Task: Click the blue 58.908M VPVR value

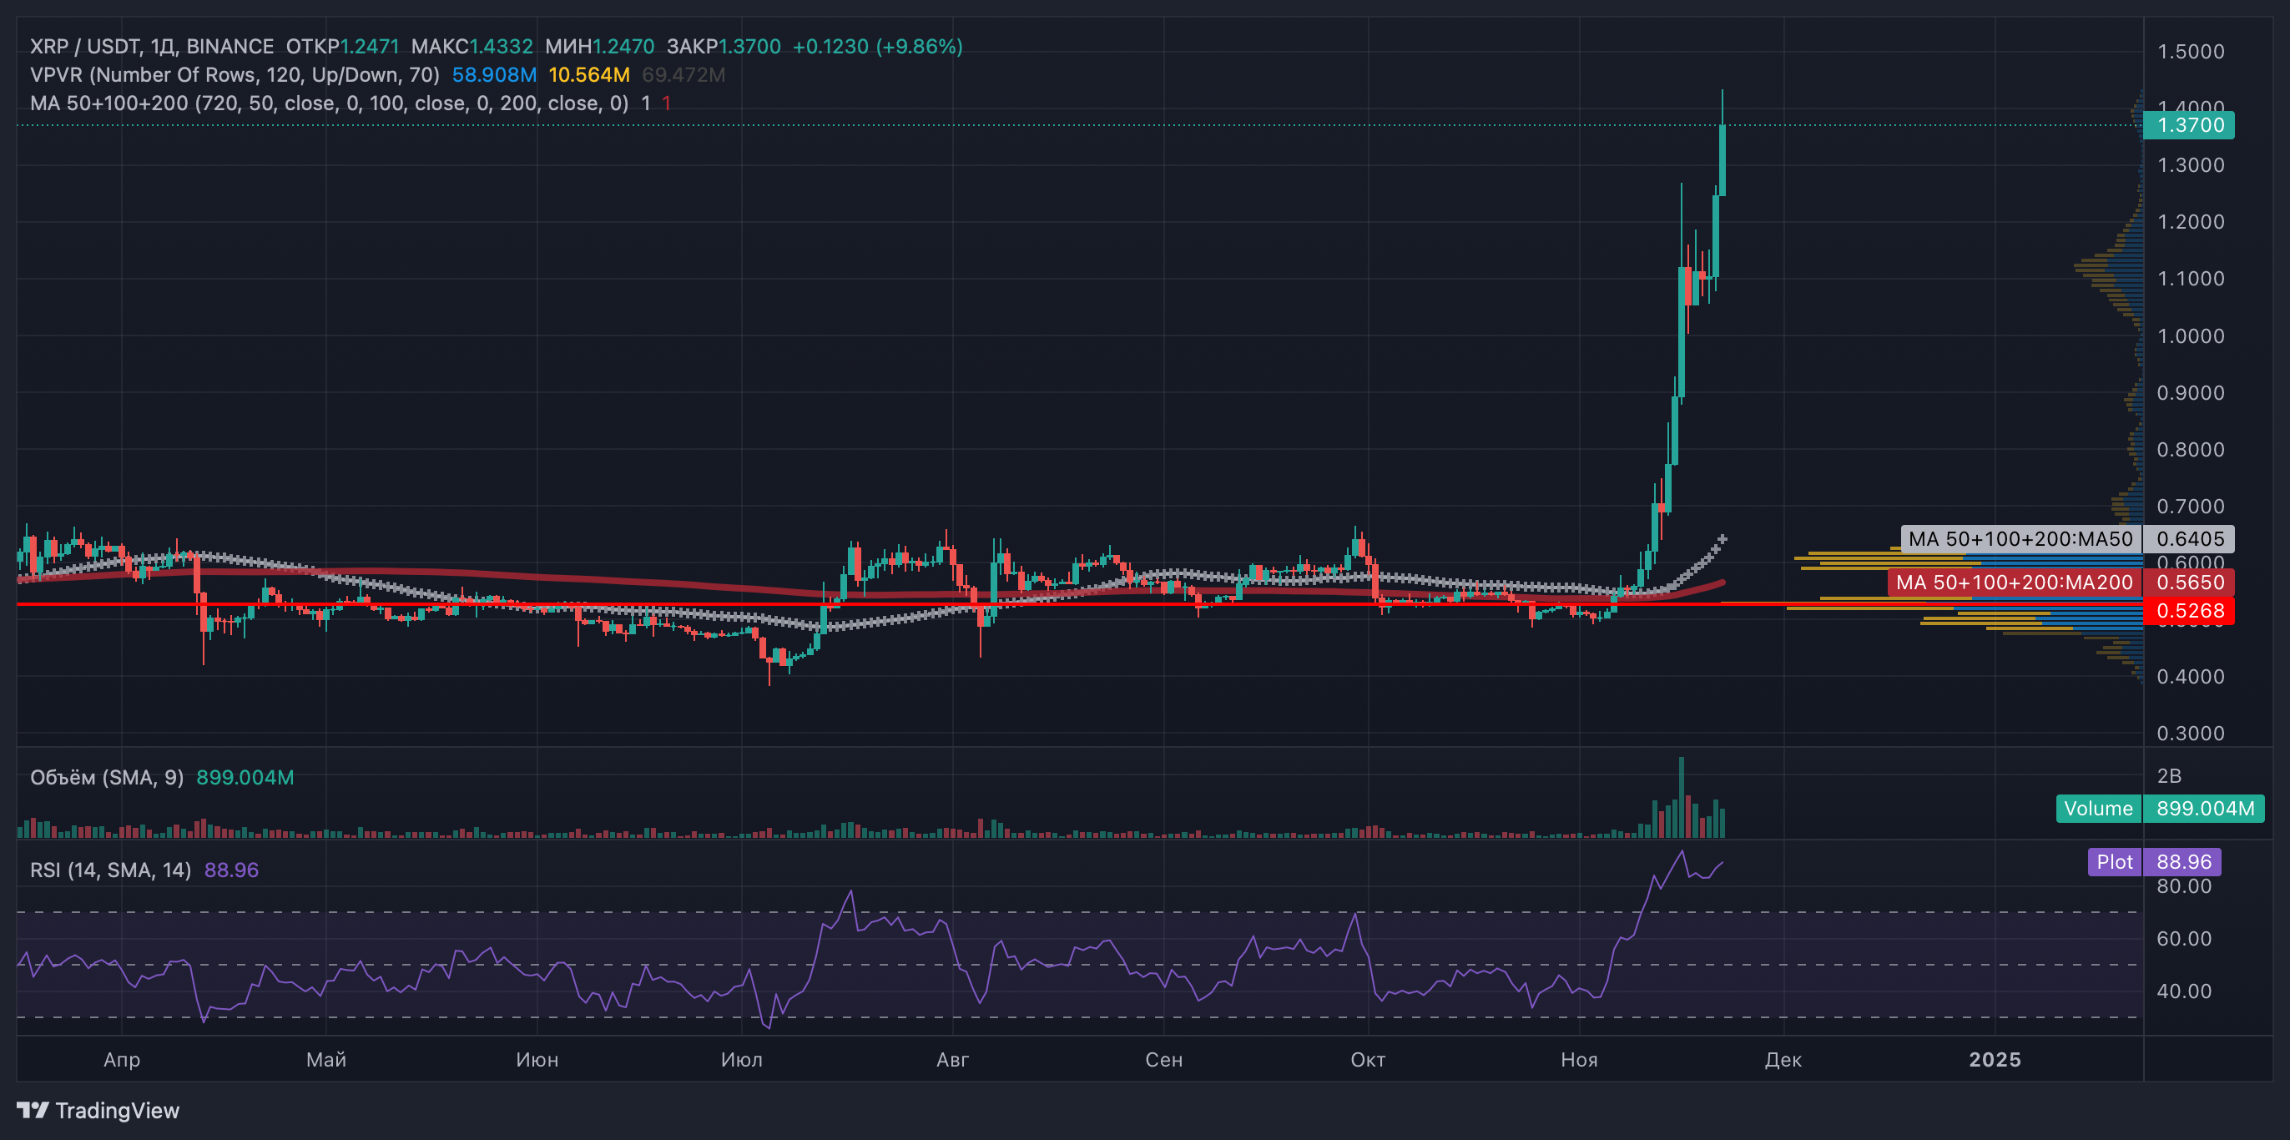Action: pyautogui.click(x=494, y=75)
